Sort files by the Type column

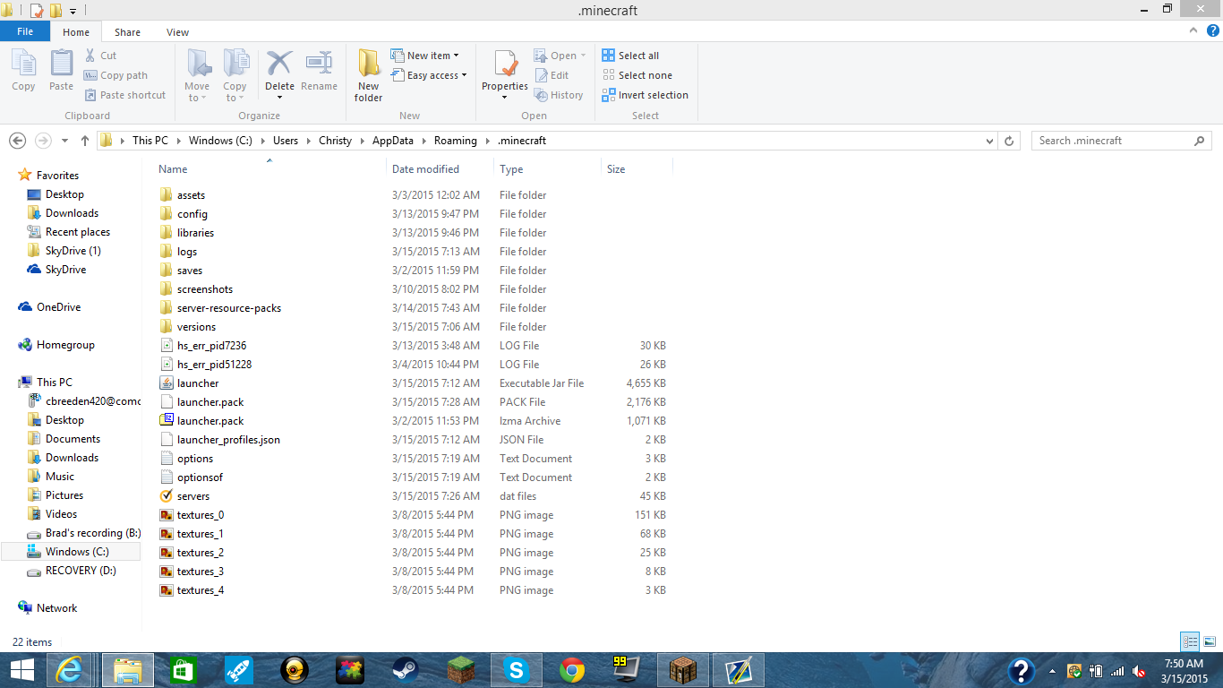[x=547, y=168]
